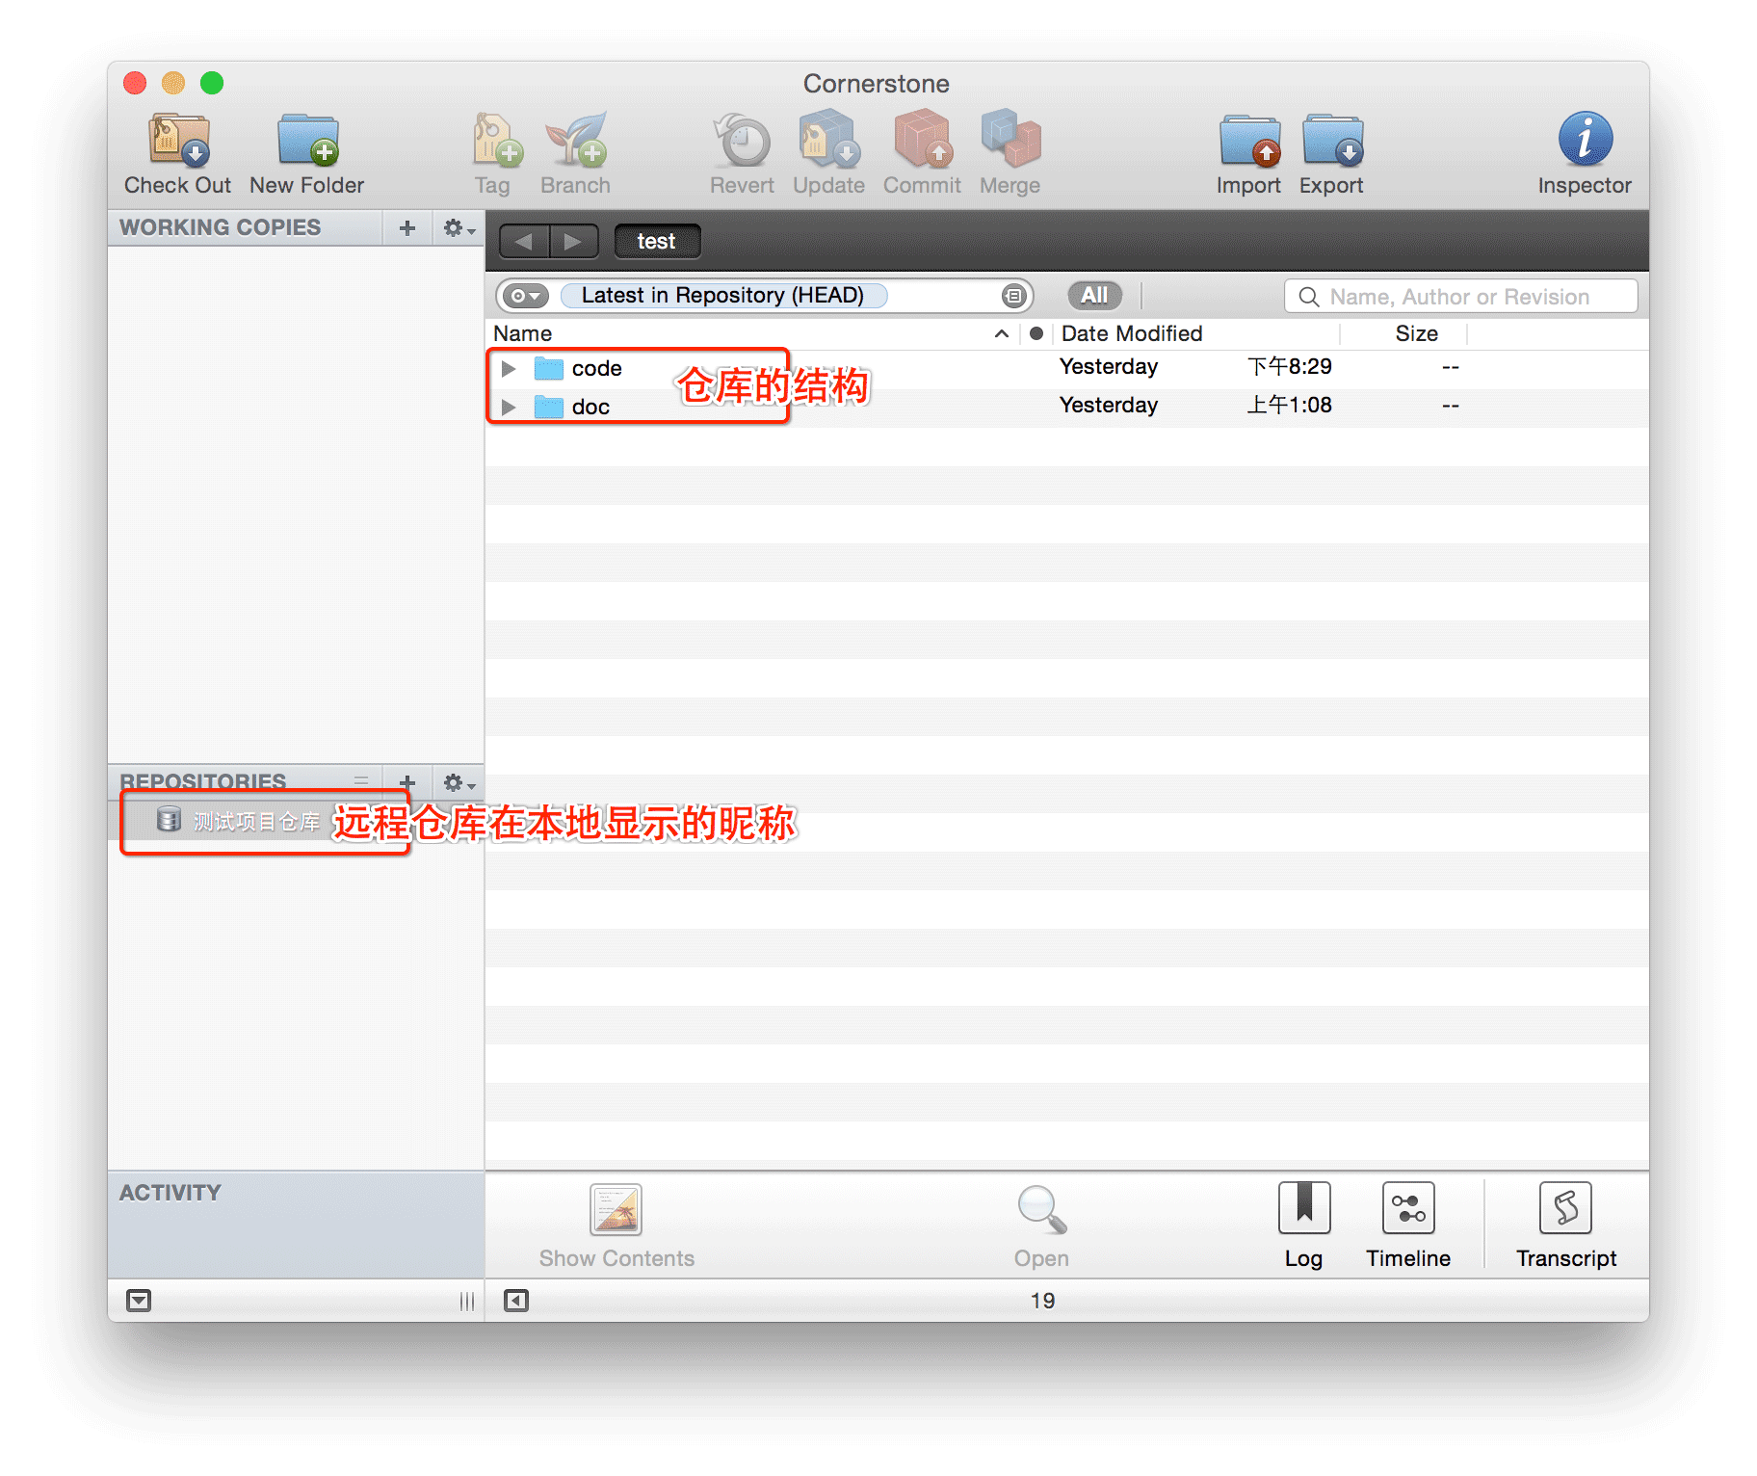The height and width of the screenshot is (1476, 1757).
Task: Select the doc folder row
Action: pos(1066,407)
